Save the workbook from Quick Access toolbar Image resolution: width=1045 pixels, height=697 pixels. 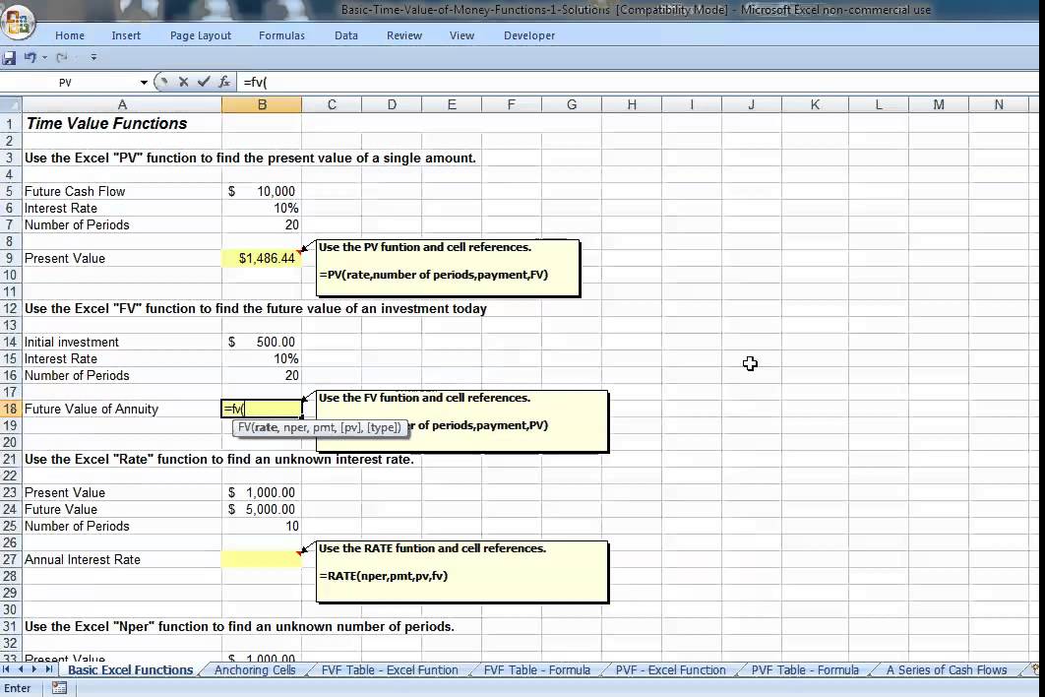[9, 58]
